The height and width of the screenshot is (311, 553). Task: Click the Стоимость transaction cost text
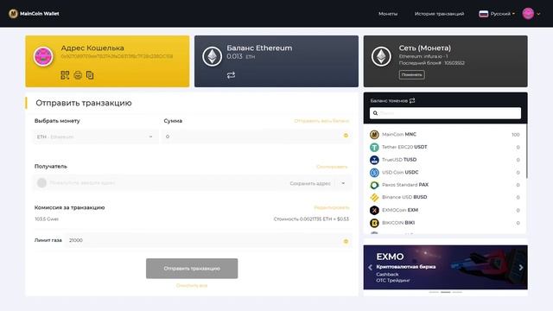(311, 219)
